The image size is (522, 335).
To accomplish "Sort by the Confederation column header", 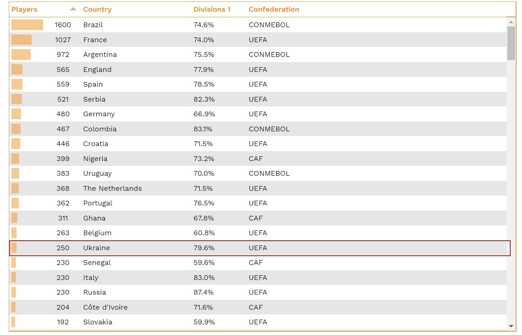I will point(274,10).
